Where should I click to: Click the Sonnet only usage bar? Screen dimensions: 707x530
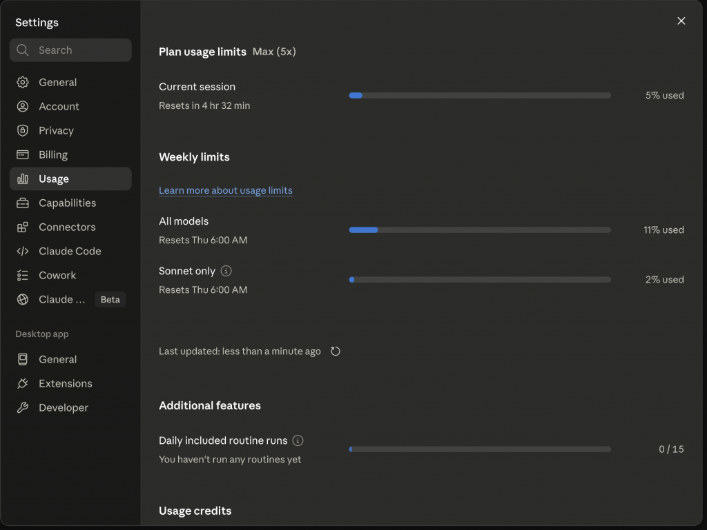click(480, 279)
